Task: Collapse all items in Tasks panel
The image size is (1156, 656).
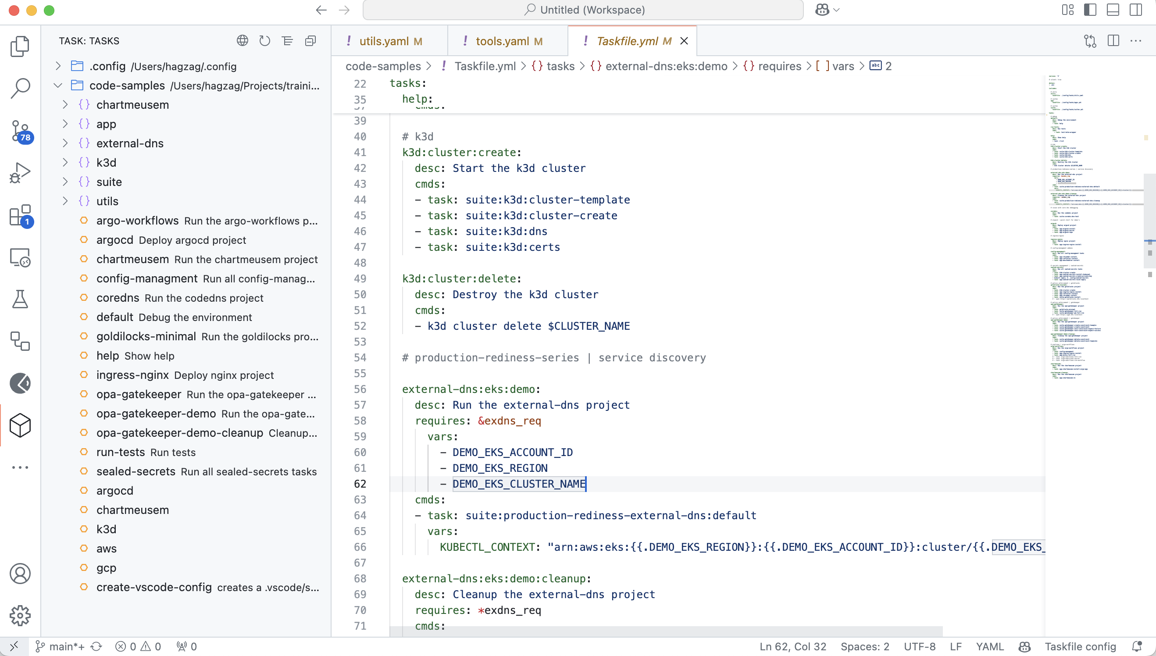Action: click(310, 41)
